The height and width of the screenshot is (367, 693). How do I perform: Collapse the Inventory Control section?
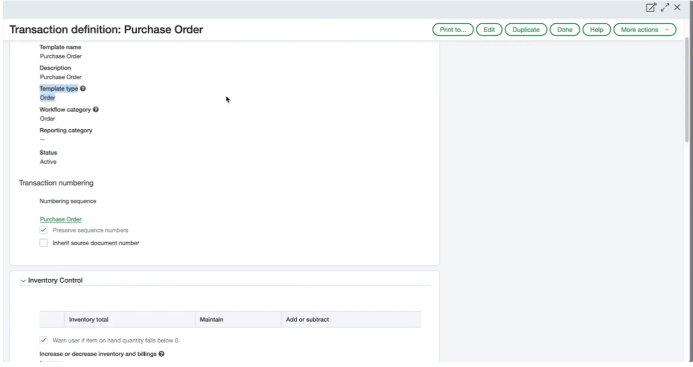click(23, 281)
